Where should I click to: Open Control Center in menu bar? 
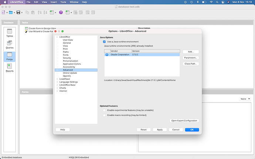point(223,2)
